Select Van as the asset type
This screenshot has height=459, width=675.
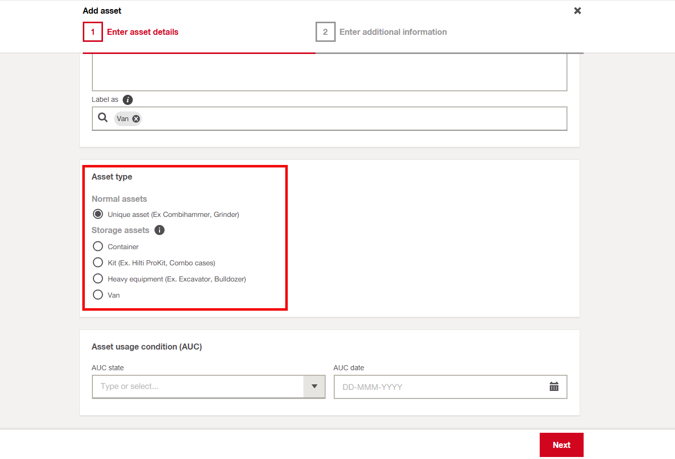click(98, 295)
